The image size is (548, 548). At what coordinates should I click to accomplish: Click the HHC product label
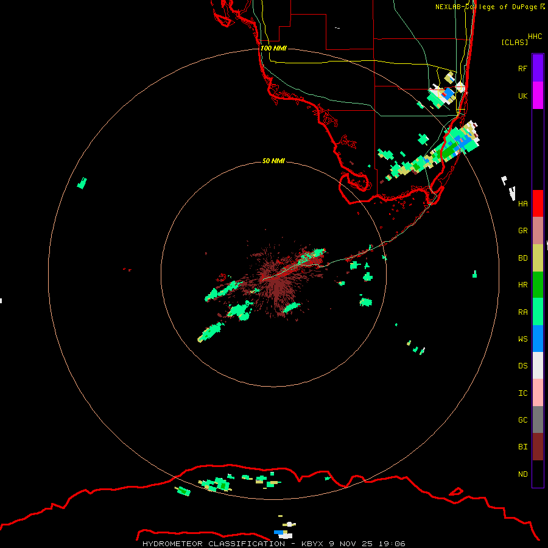(535, 37)
